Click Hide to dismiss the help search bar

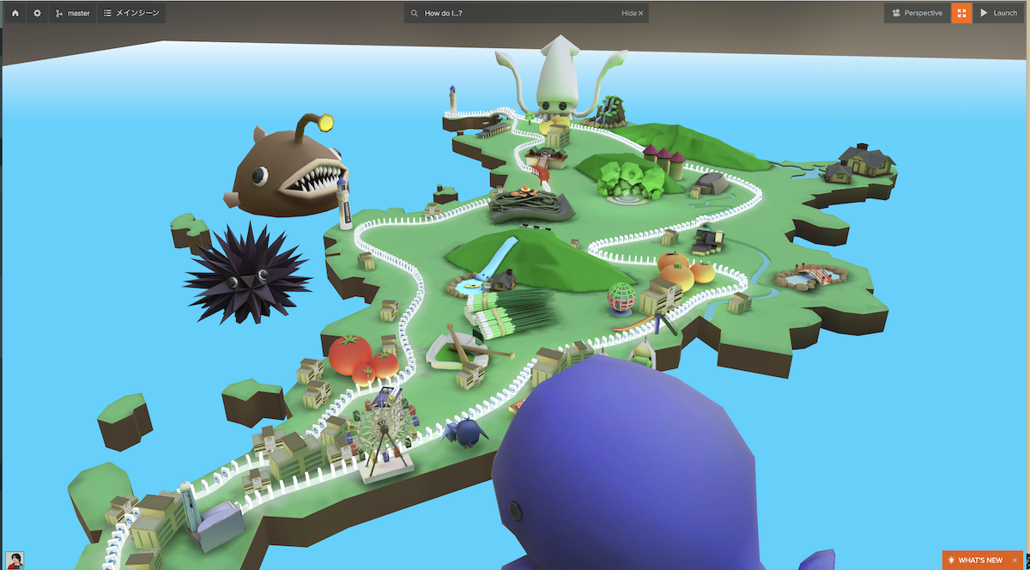pos(632,14)
